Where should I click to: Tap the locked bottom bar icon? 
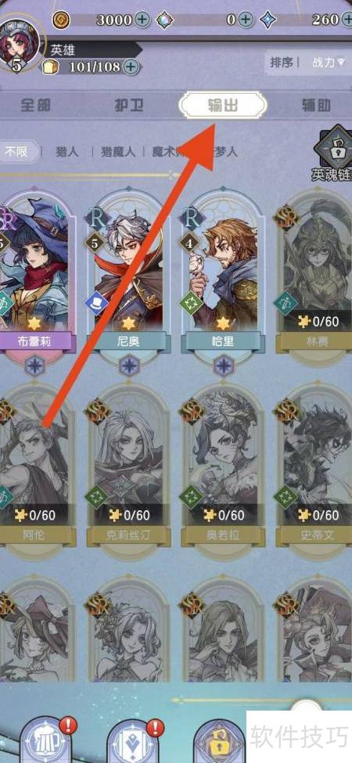(x=220, y=741)
